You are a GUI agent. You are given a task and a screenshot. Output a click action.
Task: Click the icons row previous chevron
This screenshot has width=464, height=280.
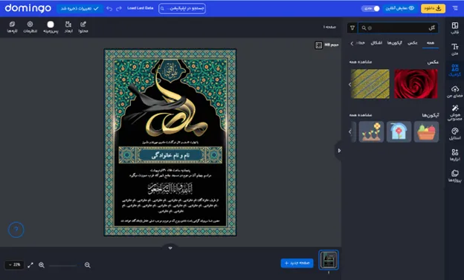tap(350, 131)
